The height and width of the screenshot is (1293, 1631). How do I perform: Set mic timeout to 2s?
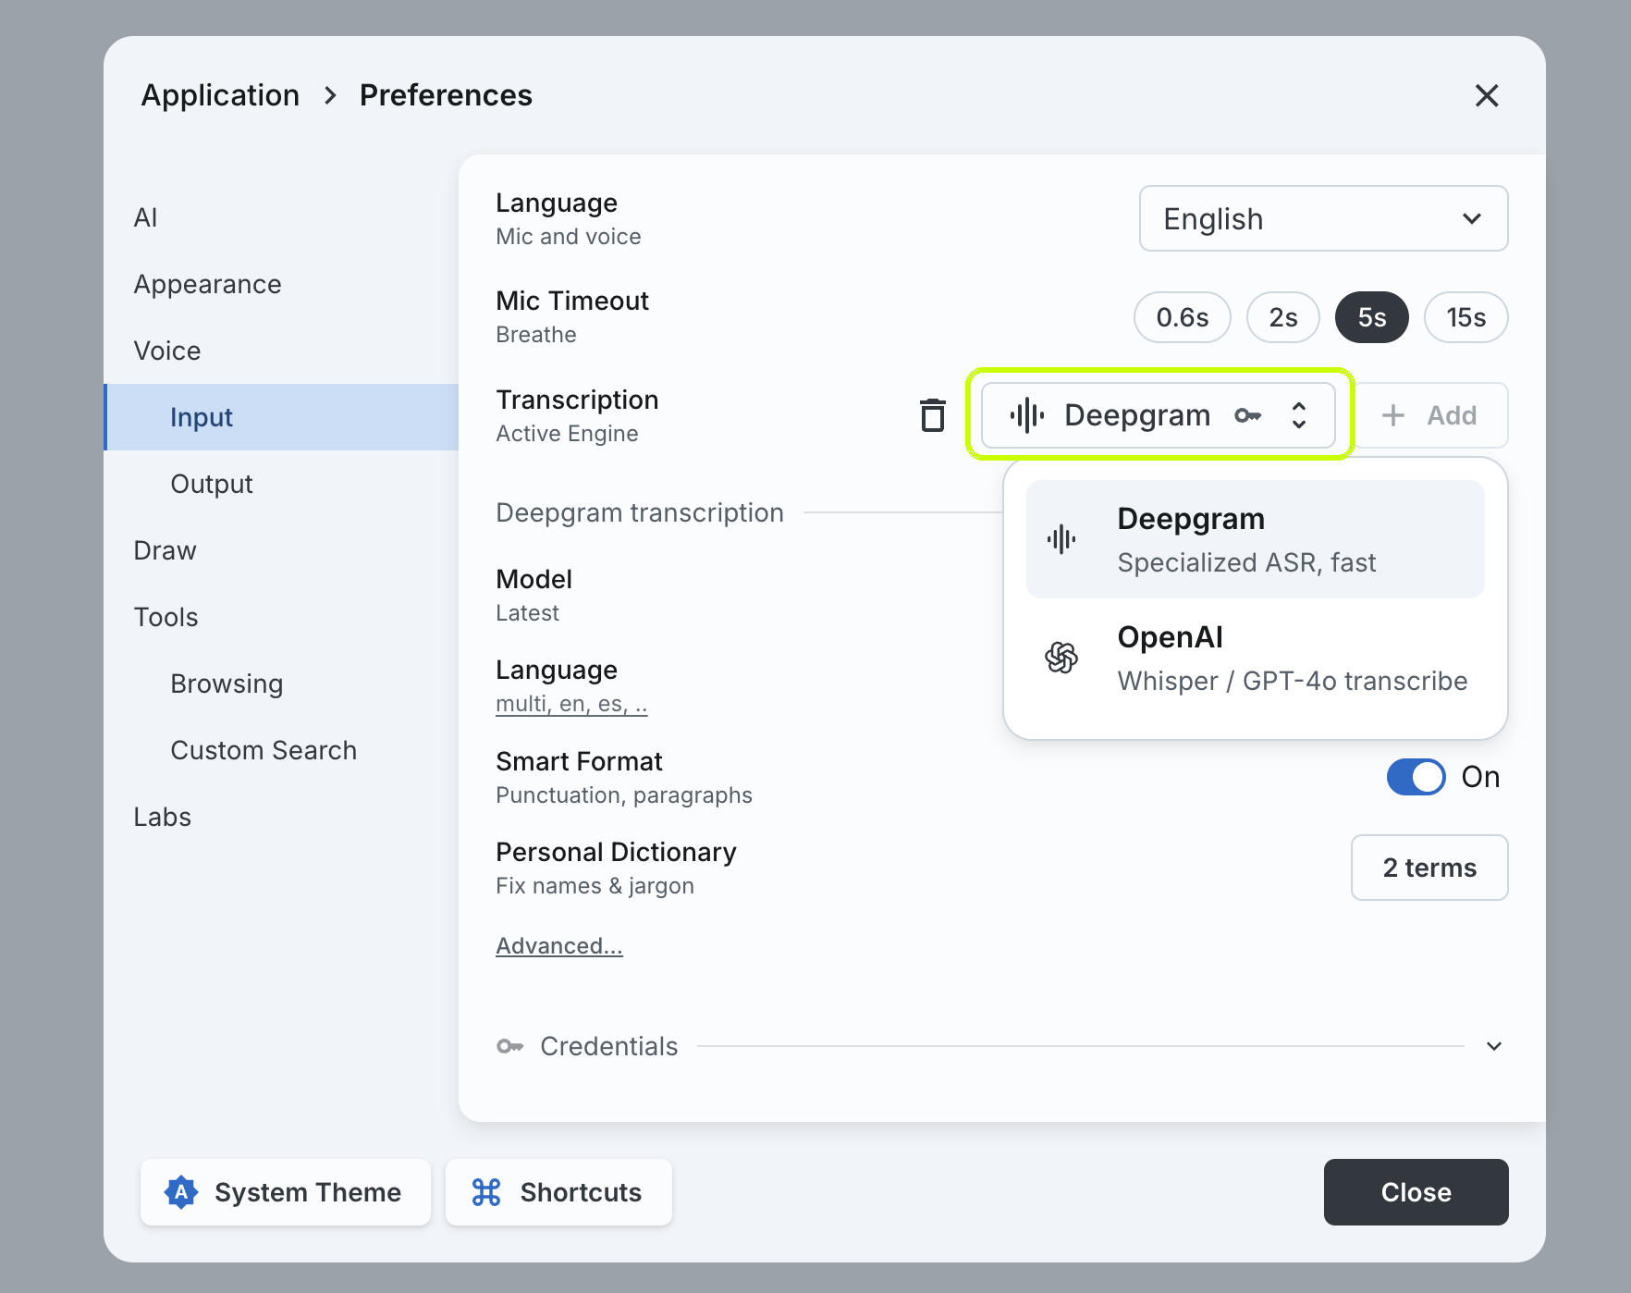(1283, 317)
